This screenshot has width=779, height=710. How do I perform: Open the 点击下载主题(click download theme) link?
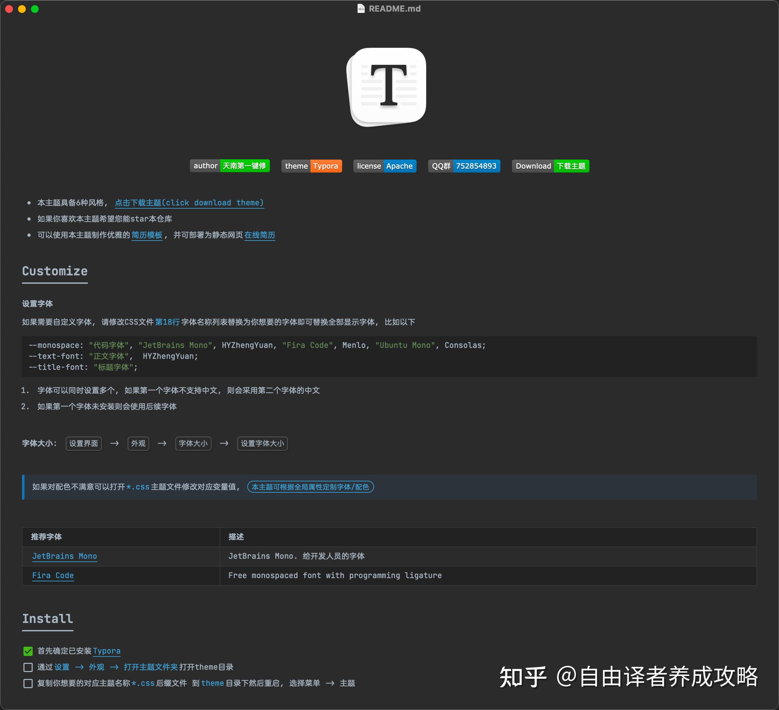(x=189, y=202)
